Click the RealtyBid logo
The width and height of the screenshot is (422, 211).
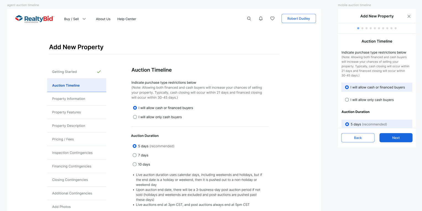point(35,19)
